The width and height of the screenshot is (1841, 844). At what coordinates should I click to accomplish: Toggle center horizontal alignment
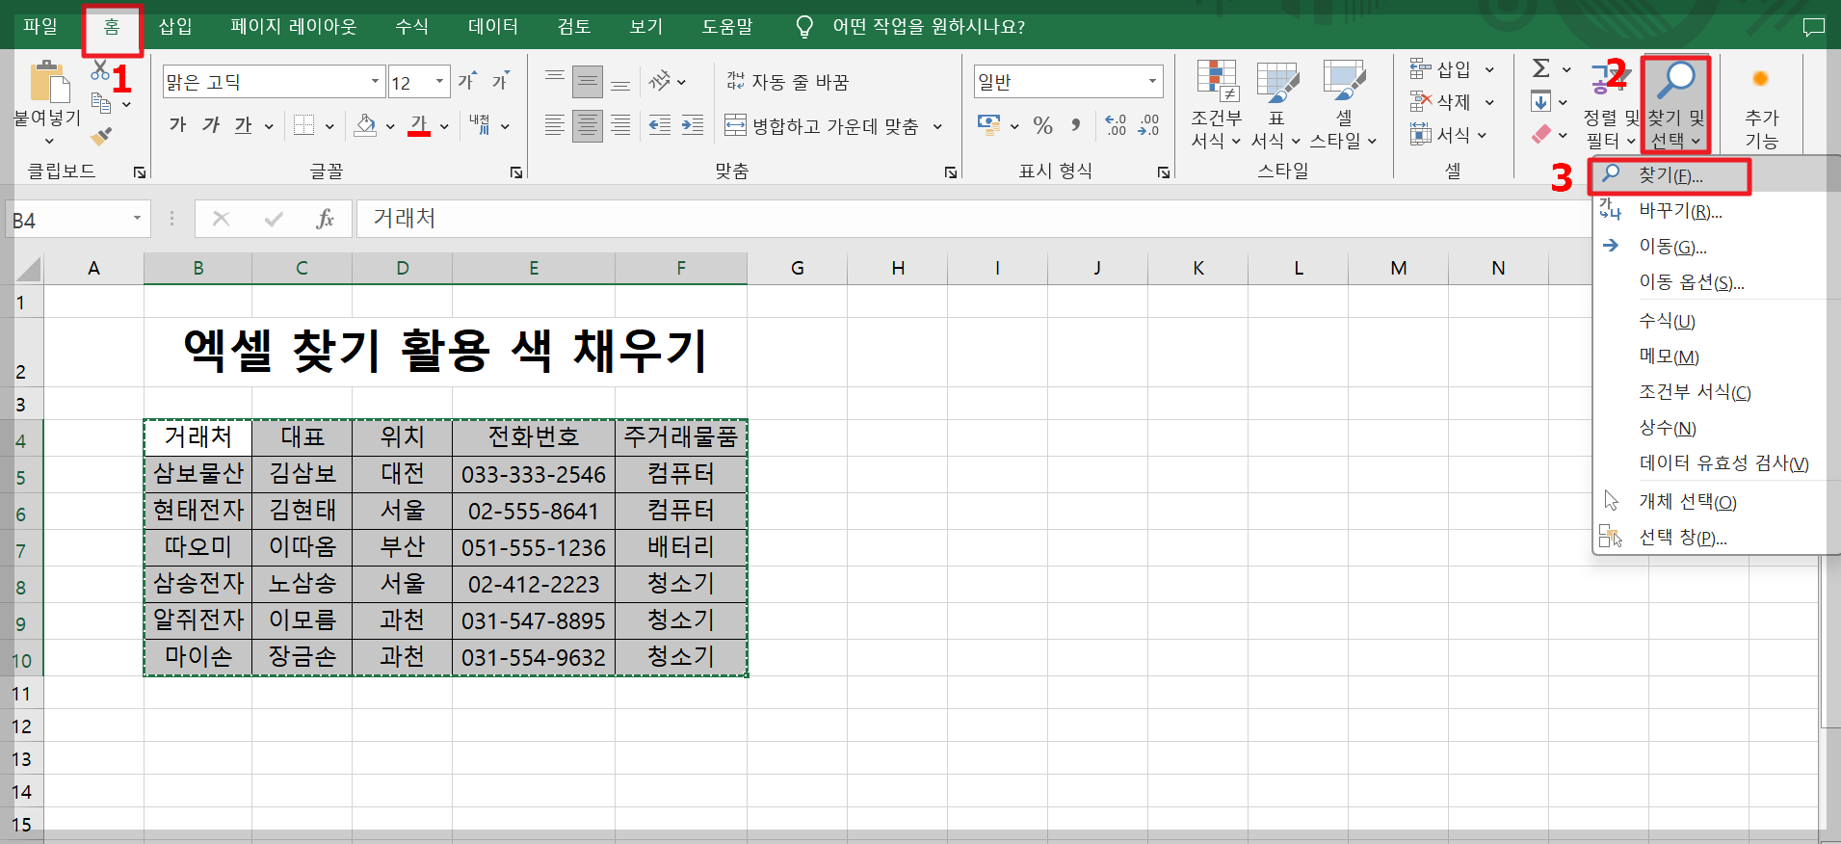(x=588, y=125)
